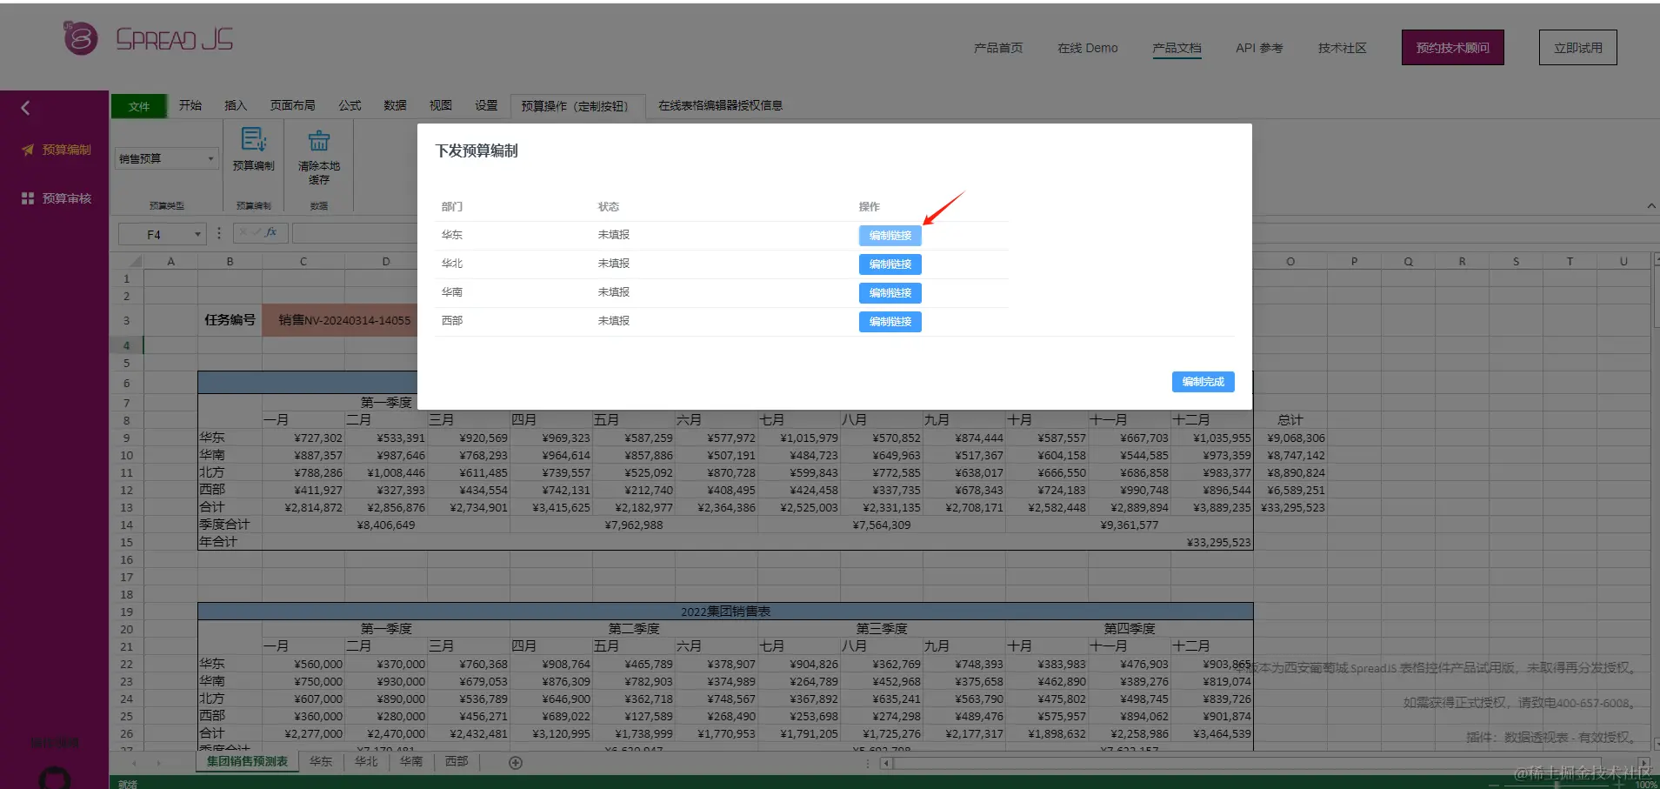The height and width of the screenshot is (789, 1660).
Task: Click the 预约技术顾问 button
Action: point(1453,48)
